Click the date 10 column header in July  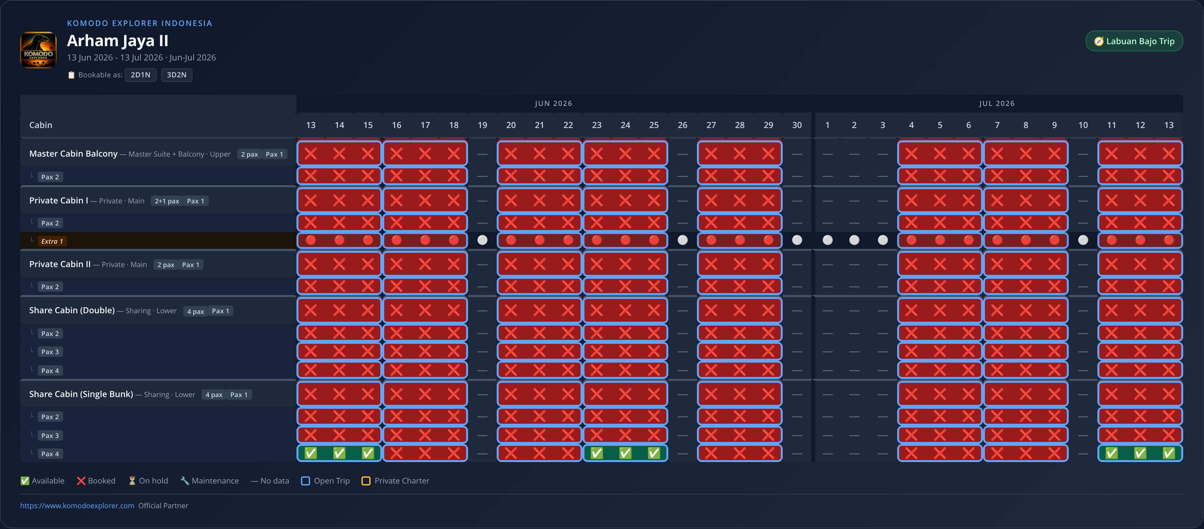pos(1083,125)
